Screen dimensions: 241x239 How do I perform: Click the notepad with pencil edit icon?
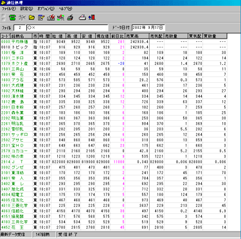pyautogui.click(x=41, y=17)
